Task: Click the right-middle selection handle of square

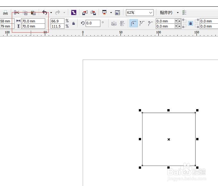Action: click(197, 139)
